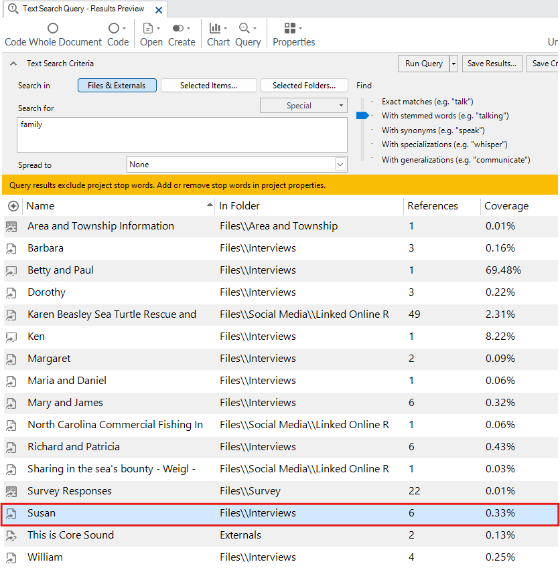
Task: Click the file icon next to Barbara
Action: click(11, 249)
